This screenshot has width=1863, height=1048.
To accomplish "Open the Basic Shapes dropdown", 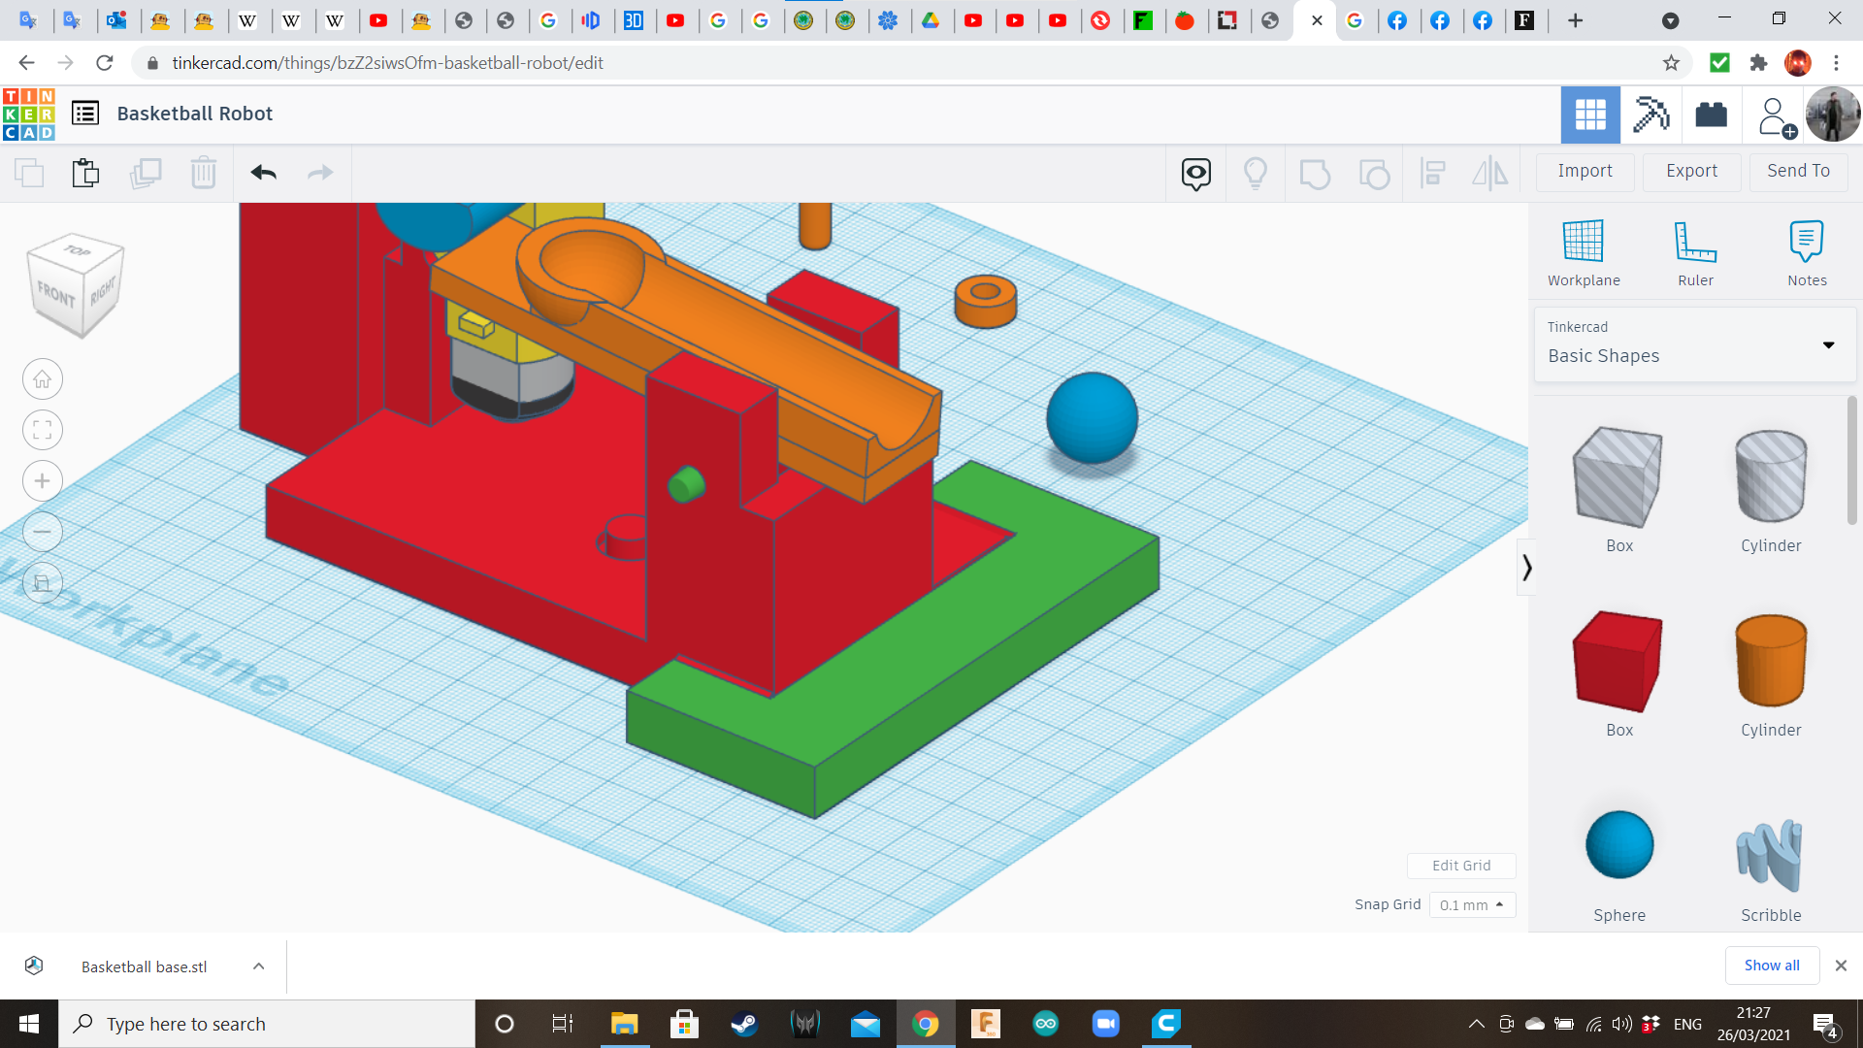I will [1828, 345].
